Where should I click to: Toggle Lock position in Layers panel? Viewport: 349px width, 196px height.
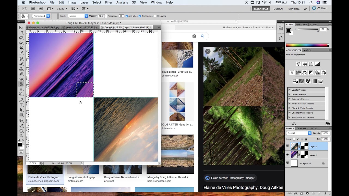302,139
